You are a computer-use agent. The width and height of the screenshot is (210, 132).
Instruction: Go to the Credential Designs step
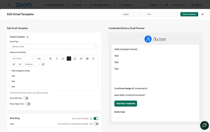54,5
